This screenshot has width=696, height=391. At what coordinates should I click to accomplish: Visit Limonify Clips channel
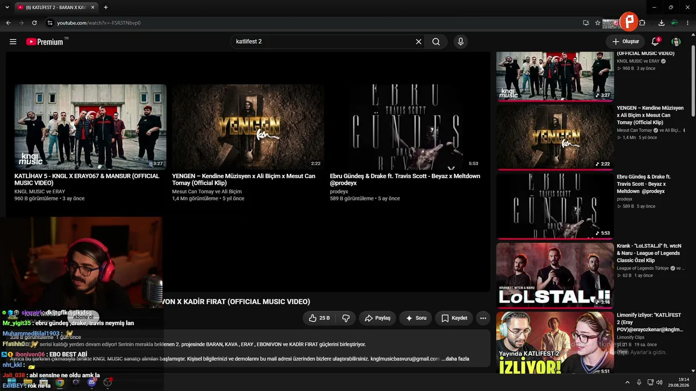coord(632,338)
